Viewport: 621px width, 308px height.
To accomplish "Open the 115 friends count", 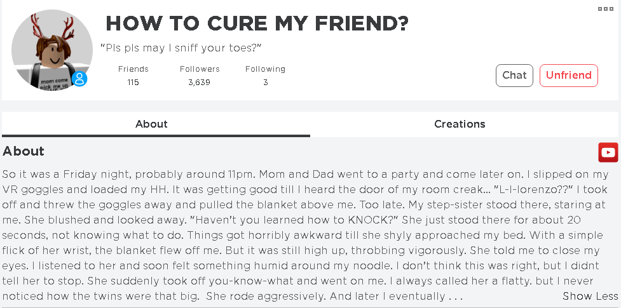I will click(x=133, y=83).
